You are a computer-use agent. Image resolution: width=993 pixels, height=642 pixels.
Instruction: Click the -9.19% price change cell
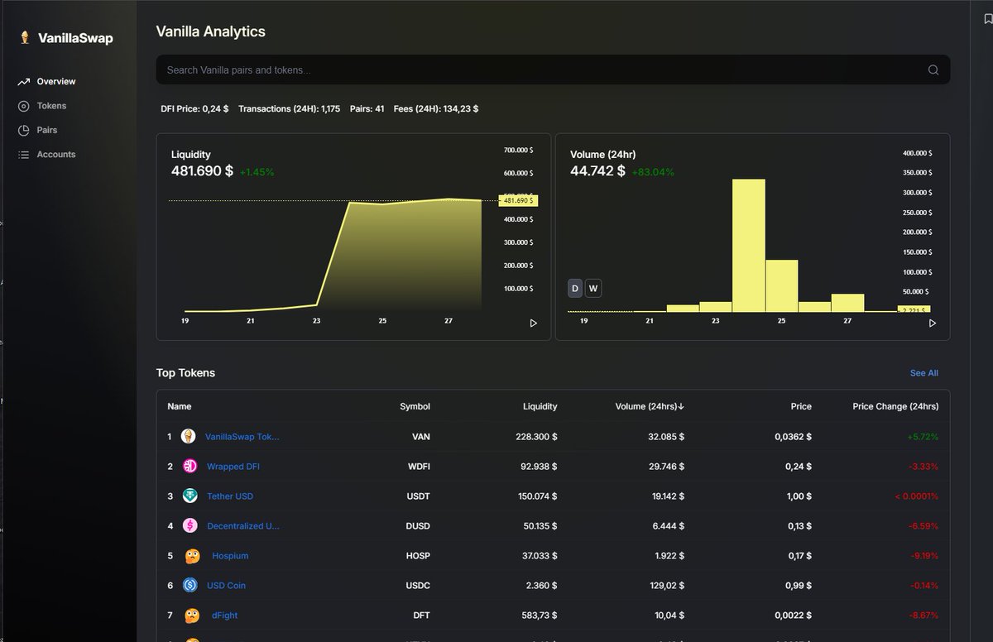pyautogui.click(x=924, y=556)
